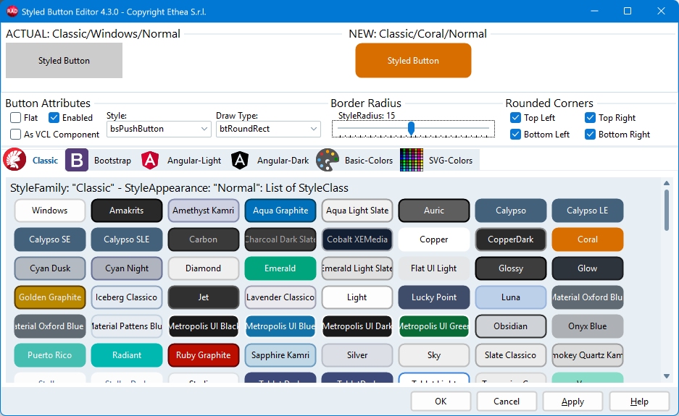Check the As VCL Component option

pyautogui.click(x=16, y=134)
